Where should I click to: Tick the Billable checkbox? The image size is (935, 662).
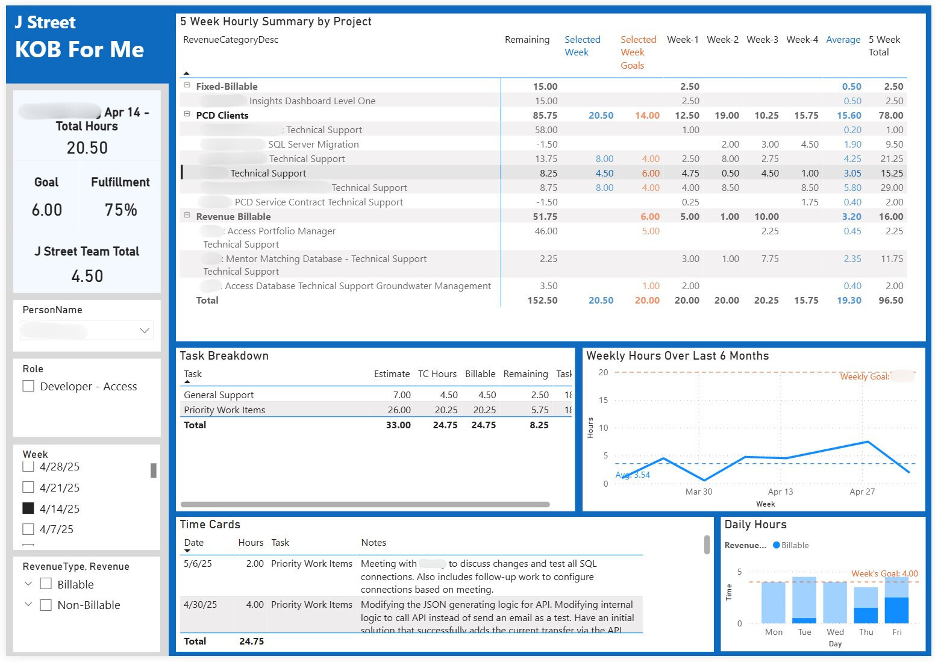click(x=46, y=584)
